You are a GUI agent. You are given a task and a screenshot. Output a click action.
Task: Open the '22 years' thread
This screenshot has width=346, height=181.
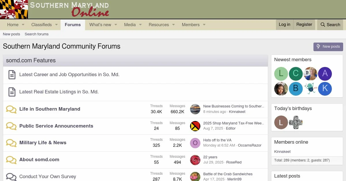[x=210, y=157]
